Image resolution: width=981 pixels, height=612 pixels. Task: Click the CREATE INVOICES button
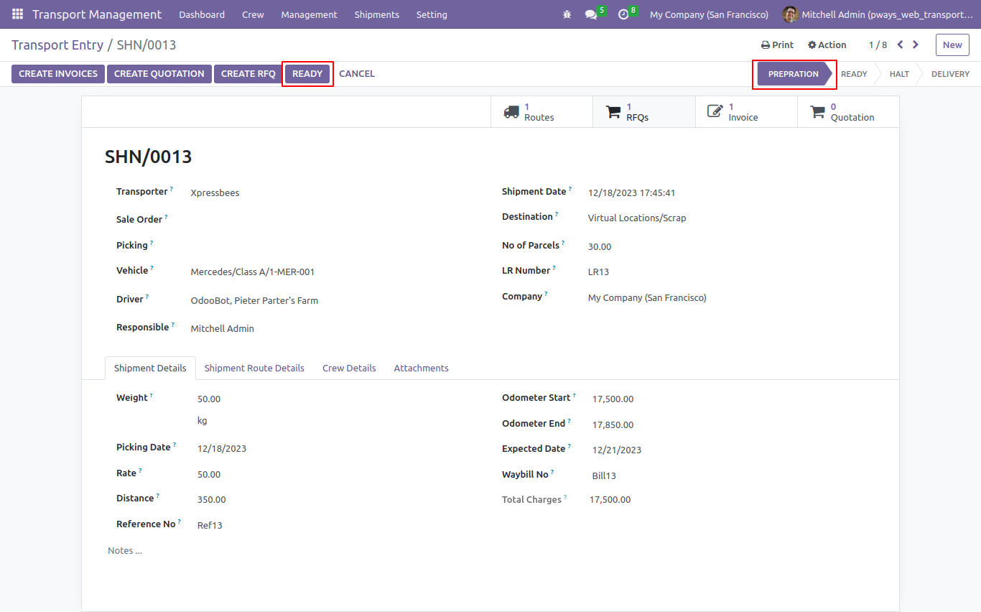click(x=58, y=74)
